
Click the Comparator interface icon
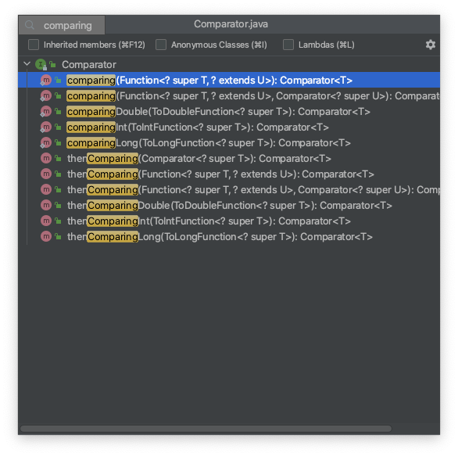click(x=41, y=64)
